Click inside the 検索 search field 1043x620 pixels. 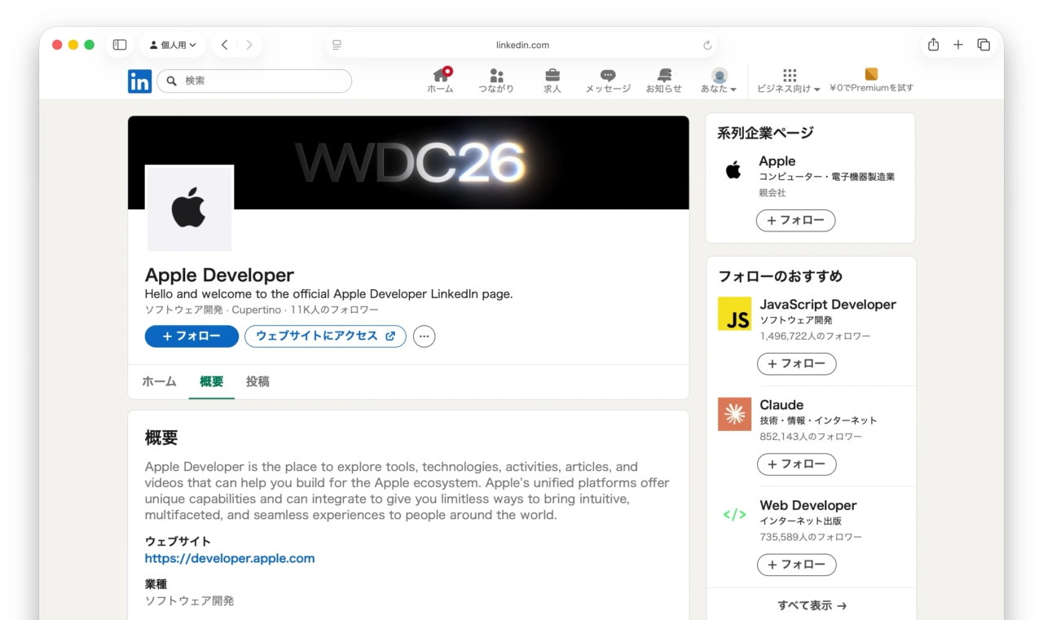click(x=253, y=81)
